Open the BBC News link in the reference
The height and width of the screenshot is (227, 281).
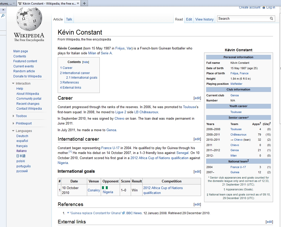coord(134,213)
